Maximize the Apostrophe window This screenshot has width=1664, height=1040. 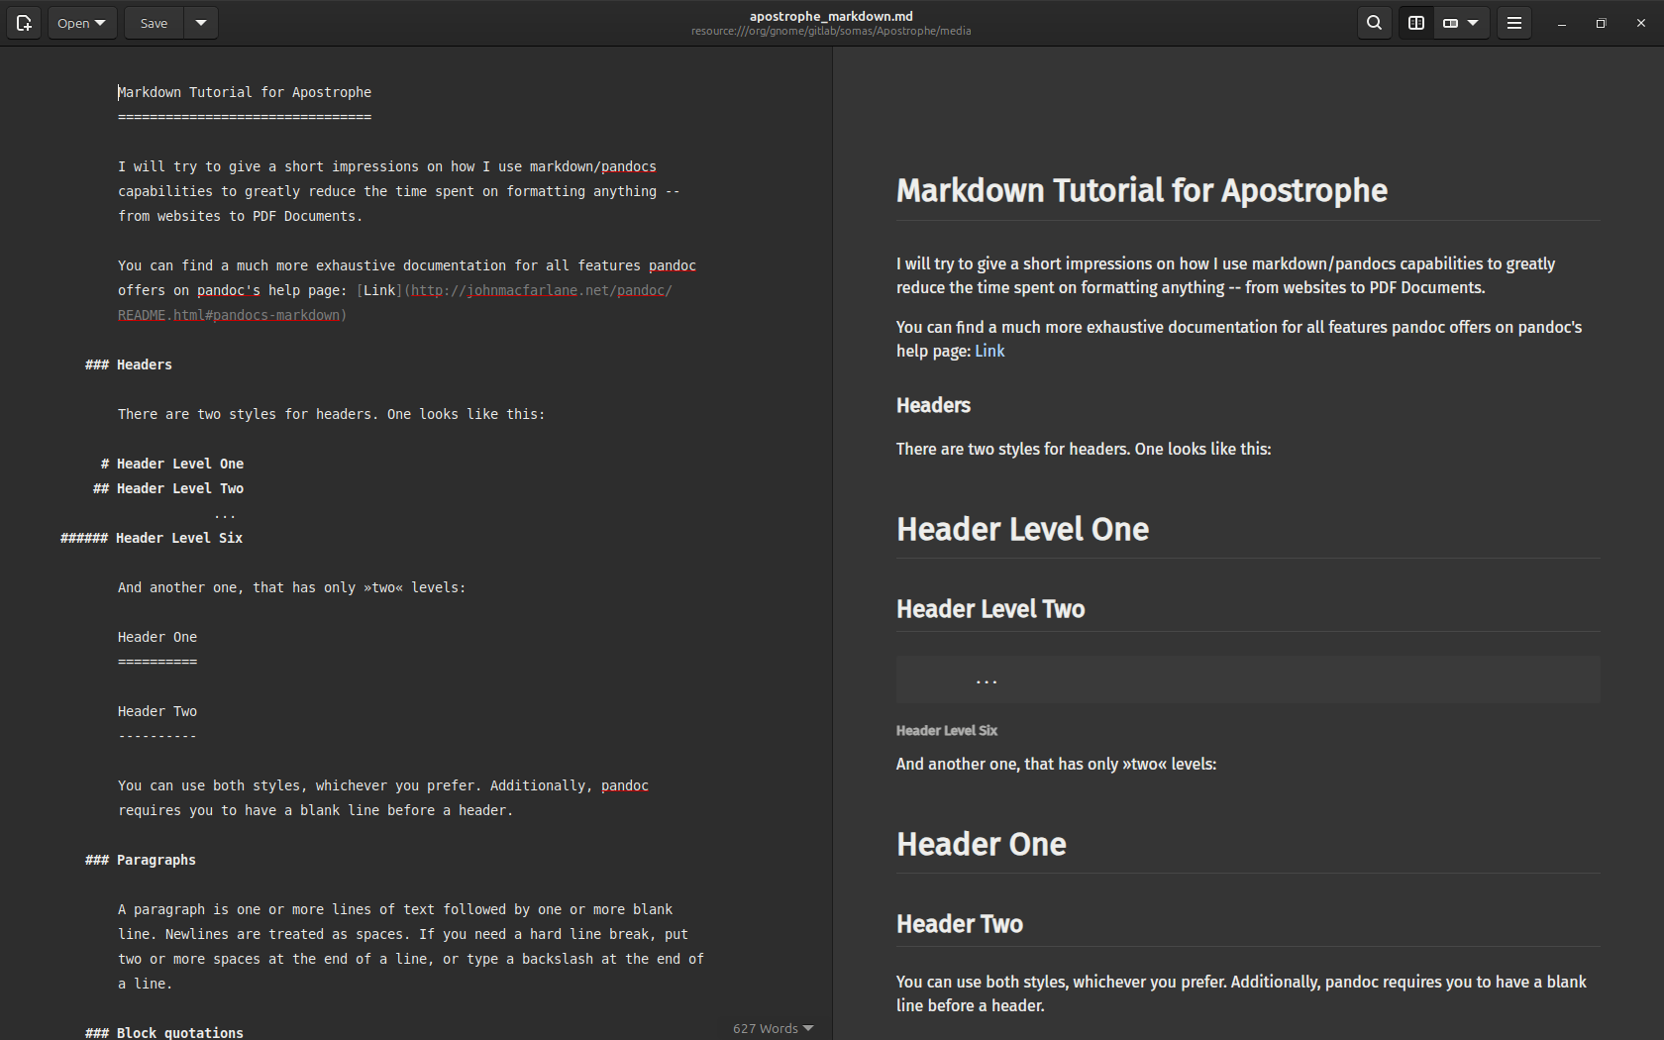[1601, 23]
